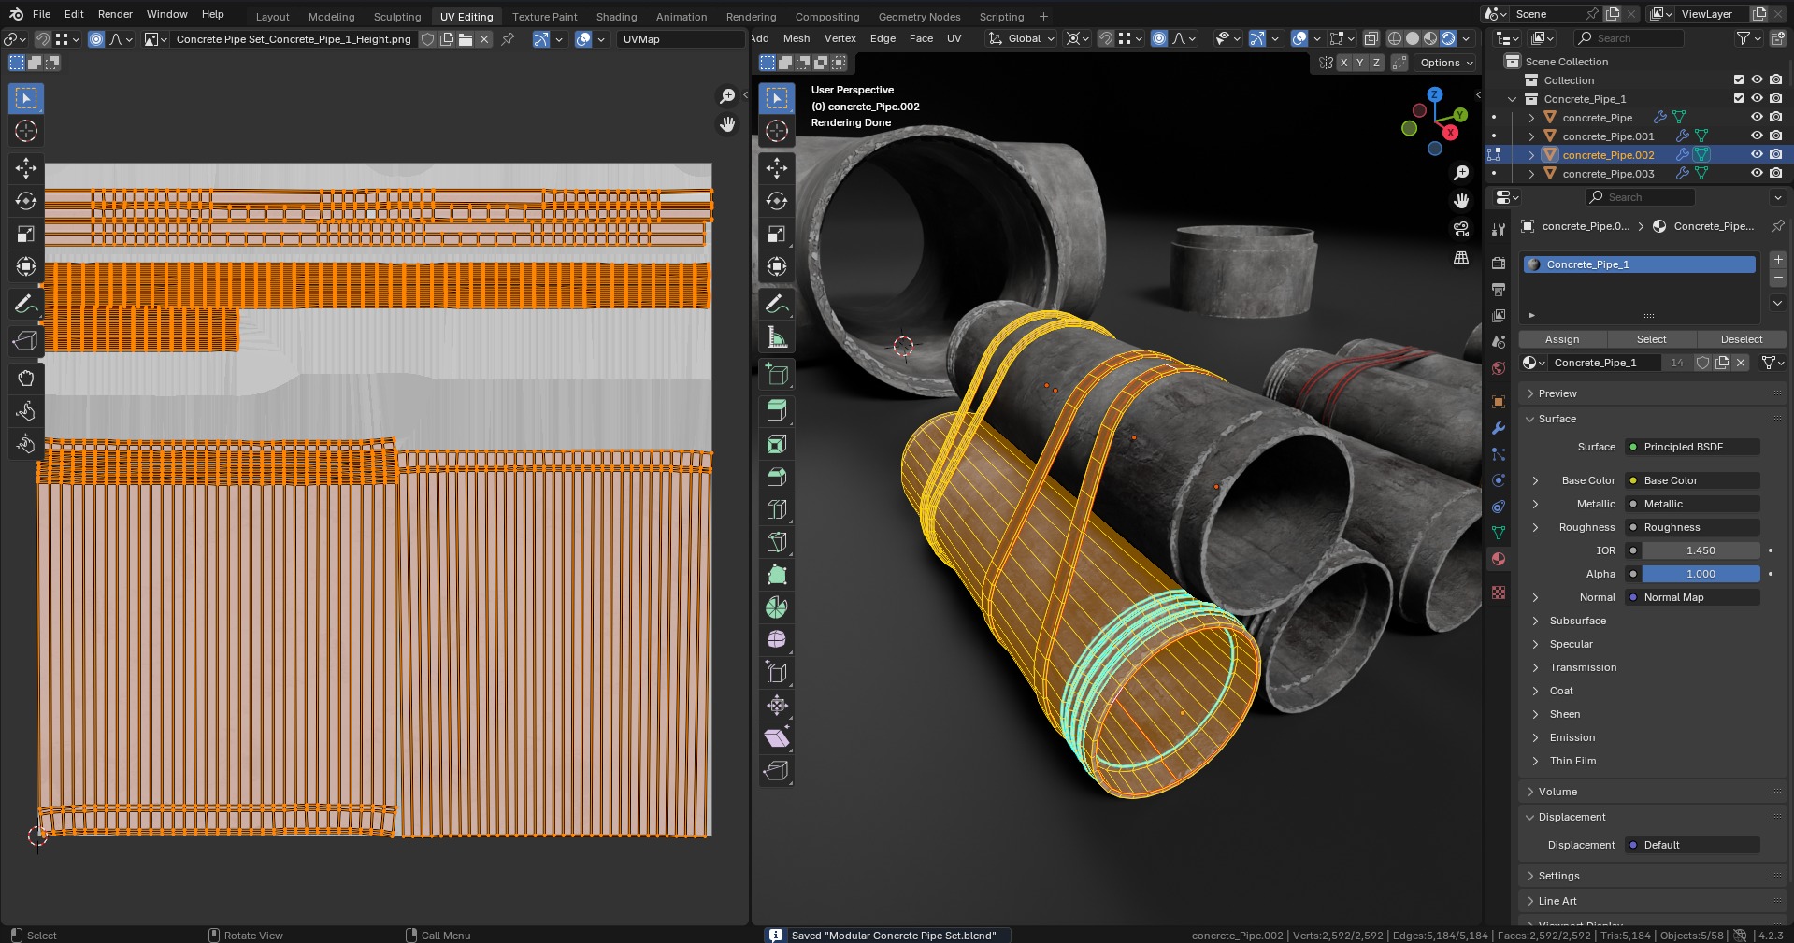Open the Mesh menu in viewport
Image resolution: width=1794 pixels, height=943 pixels.
point(797,38)
